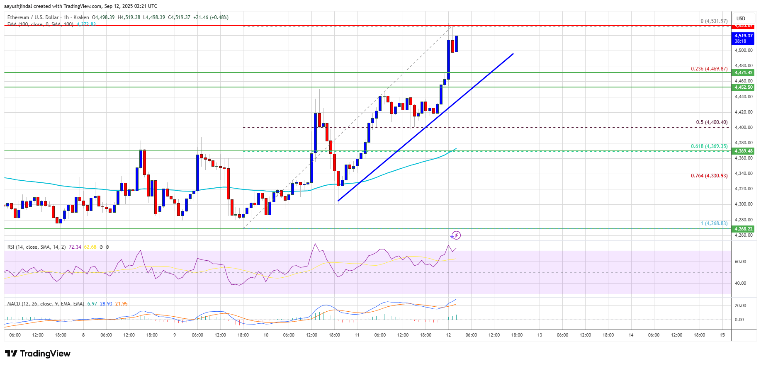The height and width of the screenshot is (366, 761).
Task: Click the 4,452.50 green price label
Action: 744,87
